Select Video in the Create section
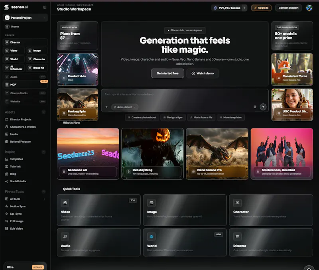 14,51
